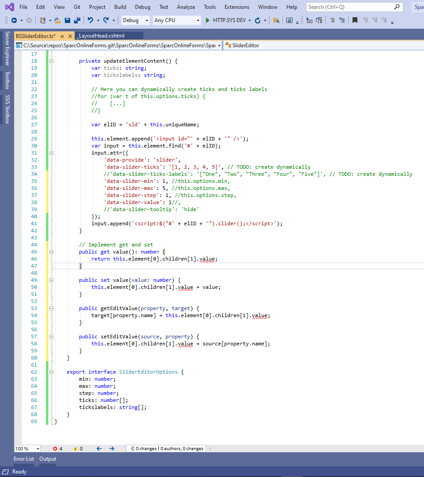Collapse getEditValue method at line 53
The height and width of the screenshot is (477, 424).
[51, 308]
